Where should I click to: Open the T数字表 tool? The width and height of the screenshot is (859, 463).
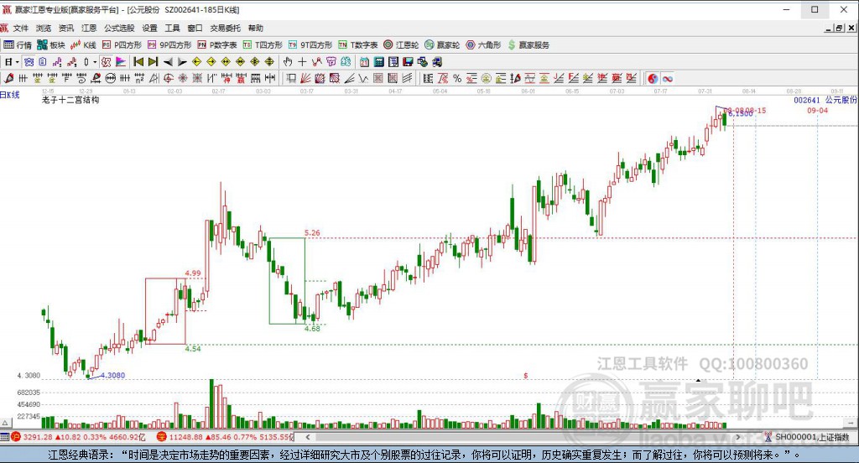[357, 45]
